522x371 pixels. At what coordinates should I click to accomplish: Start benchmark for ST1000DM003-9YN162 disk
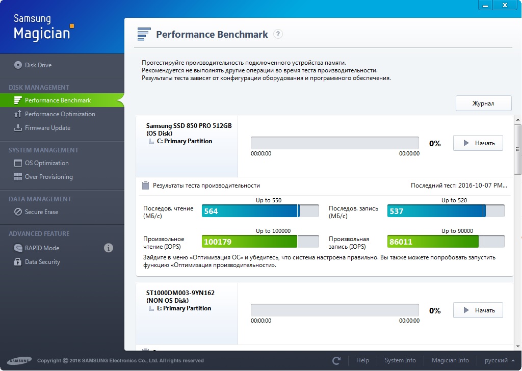click(478, 310)
